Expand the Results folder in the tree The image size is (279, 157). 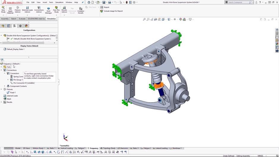(x=1, y=102)
